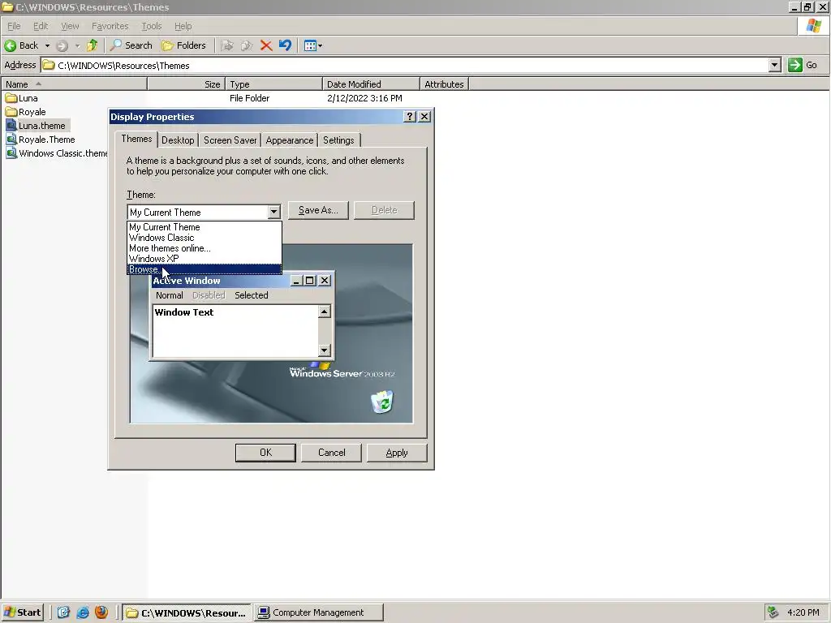Click the Windows flag logo in Explorer
The image size is (831, 623).
[813, 26]
